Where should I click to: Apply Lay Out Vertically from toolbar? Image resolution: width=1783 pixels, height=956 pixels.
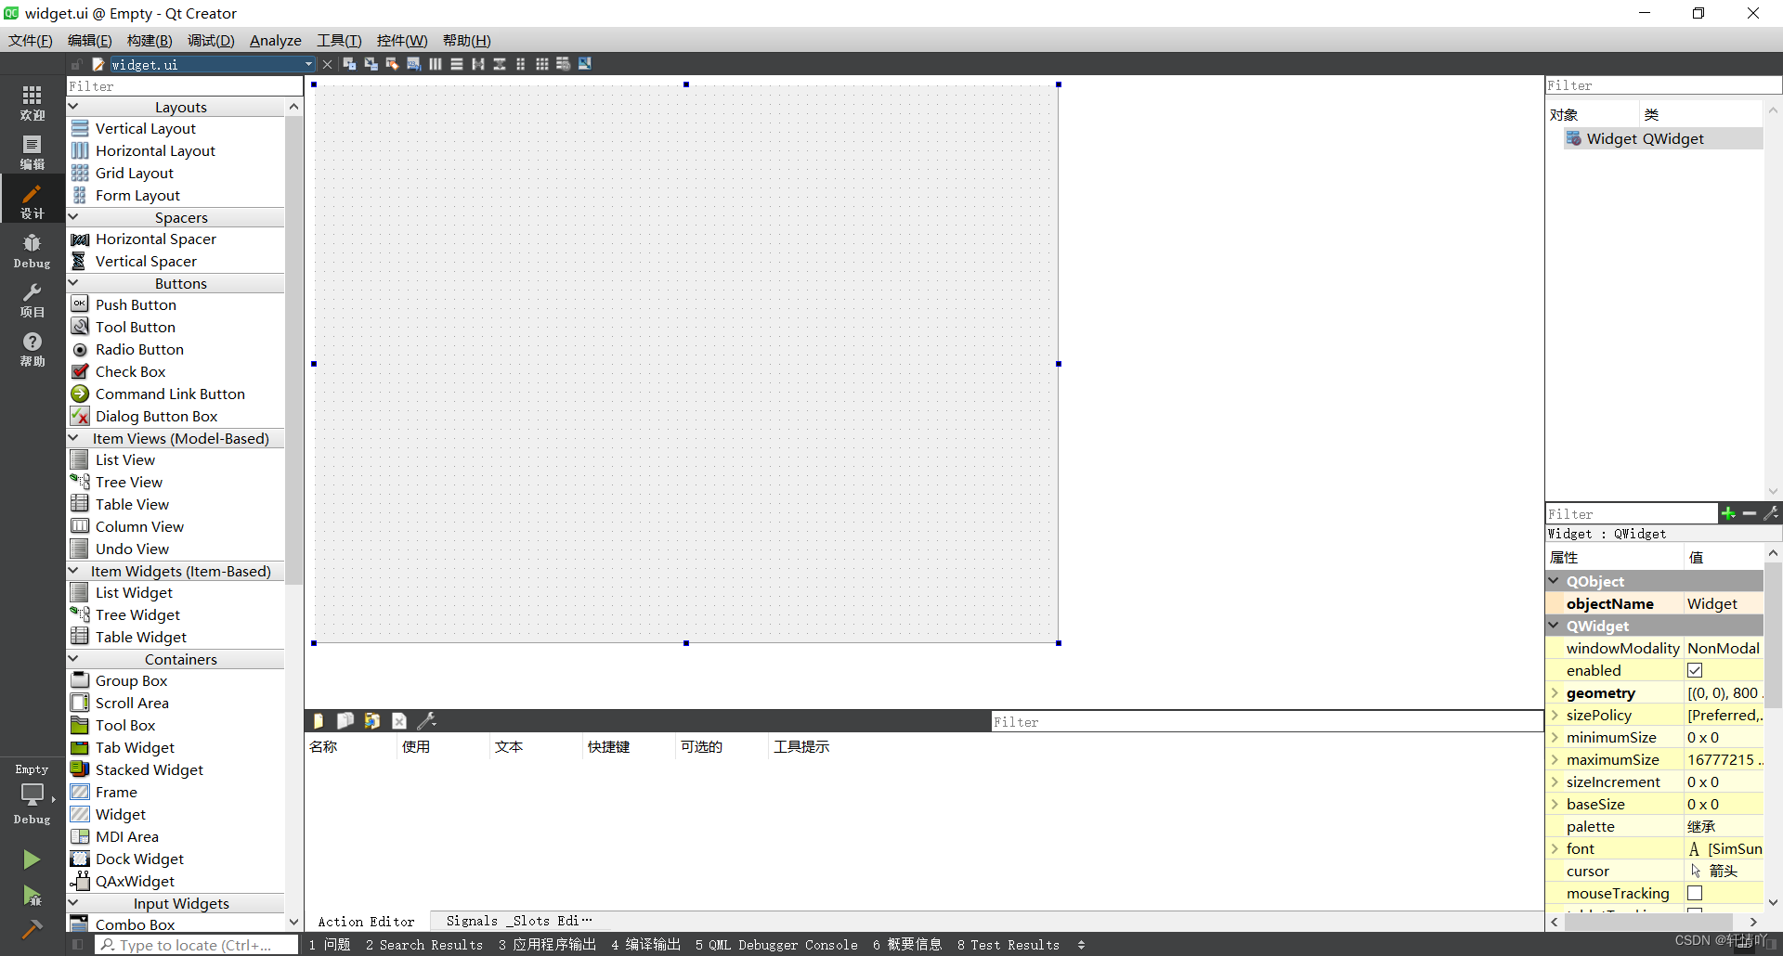tap(456, 64)
